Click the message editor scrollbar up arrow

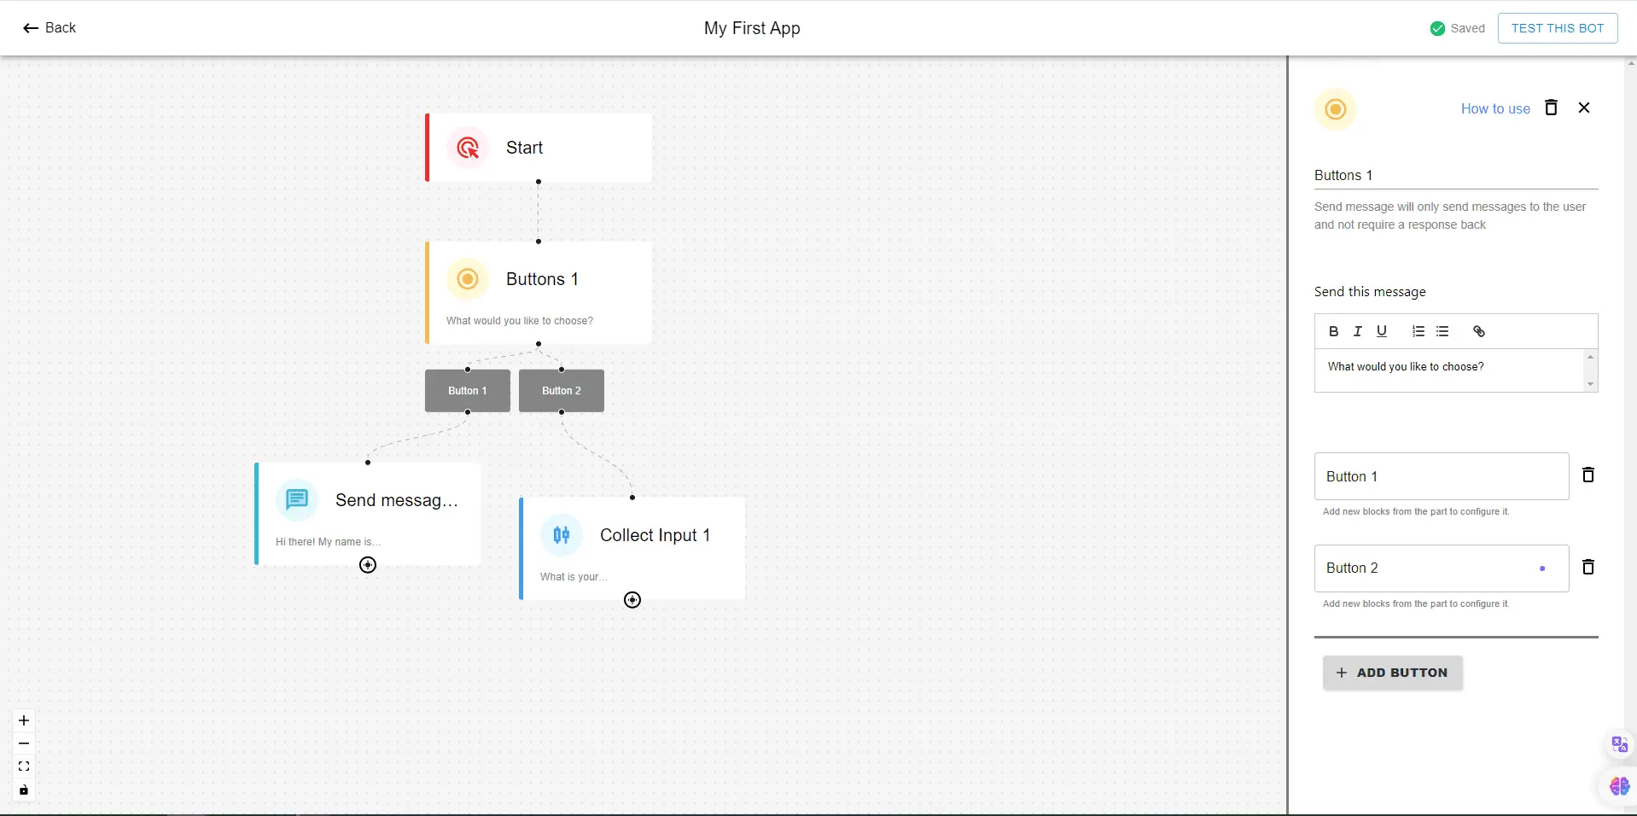coord(1590,357)
